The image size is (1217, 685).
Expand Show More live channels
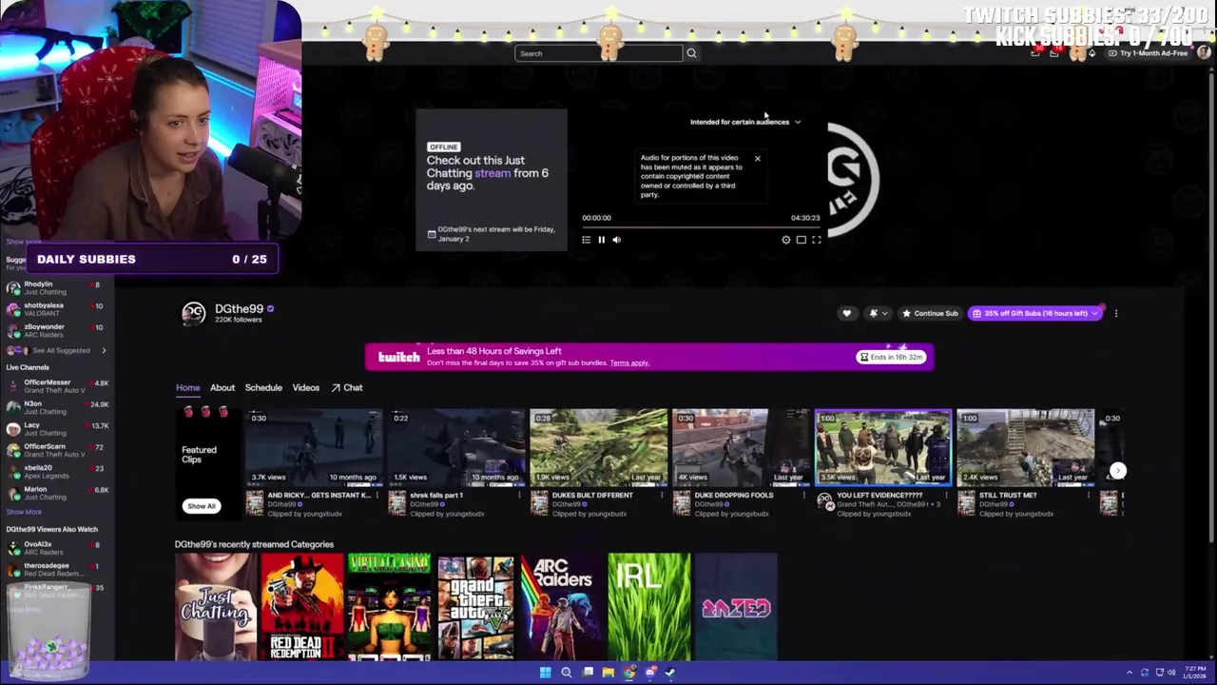tap(25, 512)
